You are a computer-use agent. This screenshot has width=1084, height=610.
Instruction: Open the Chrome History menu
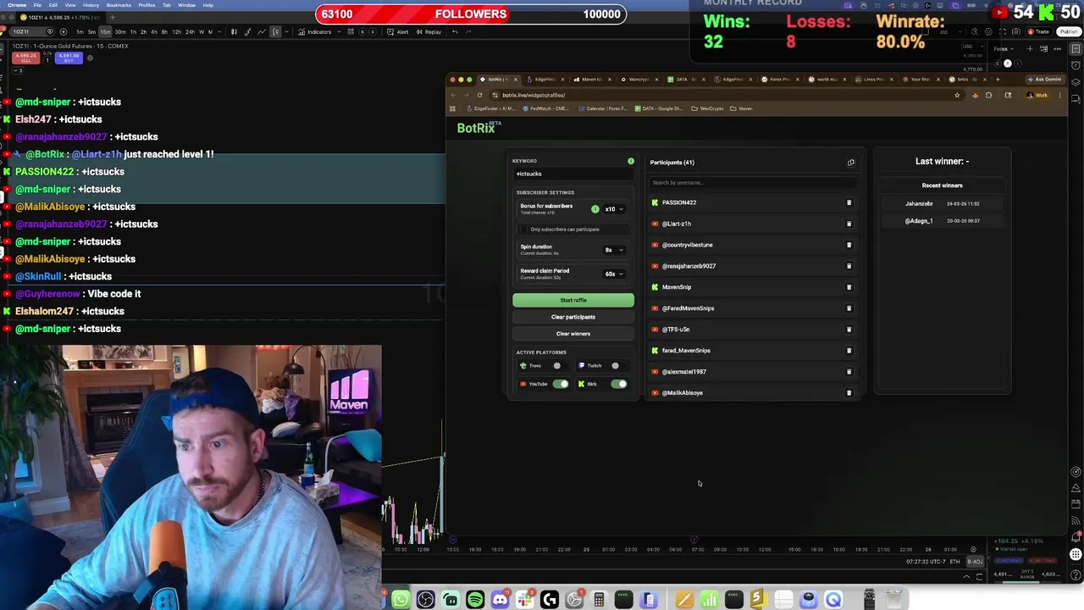[91, 5]
